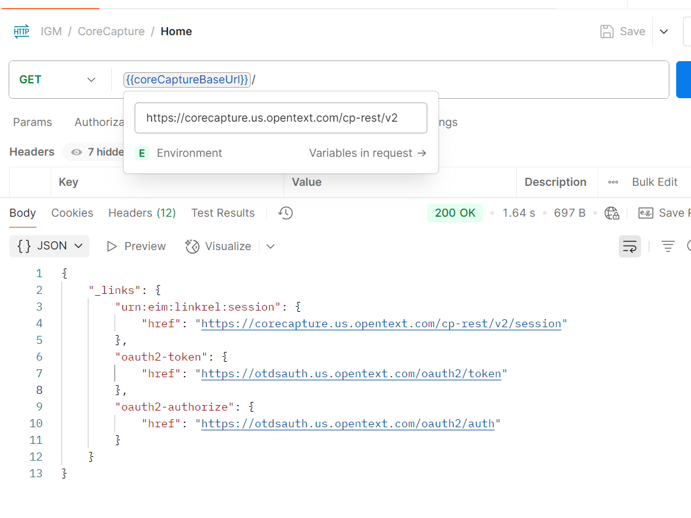Click the Headers section label
691x518 pixels.
(31, 152)
